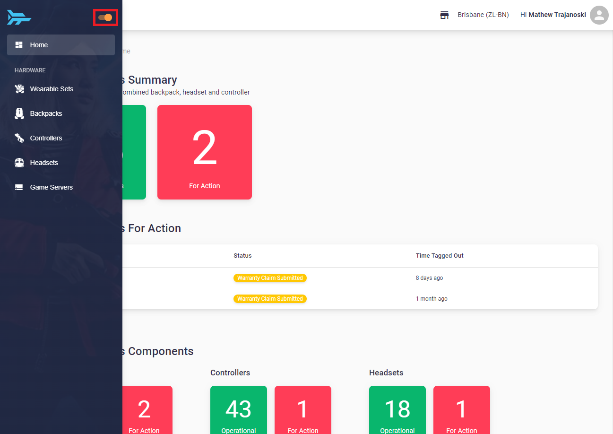Click the Headsets 18 Operational card
Viewport: 613px width, 434px height.
[397, 410]
